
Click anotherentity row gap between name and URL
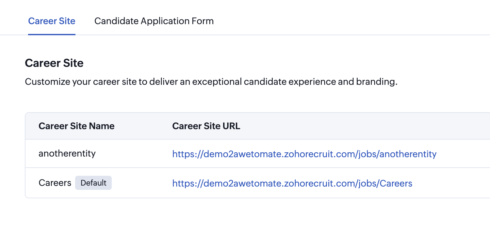(x=134, y=154)
